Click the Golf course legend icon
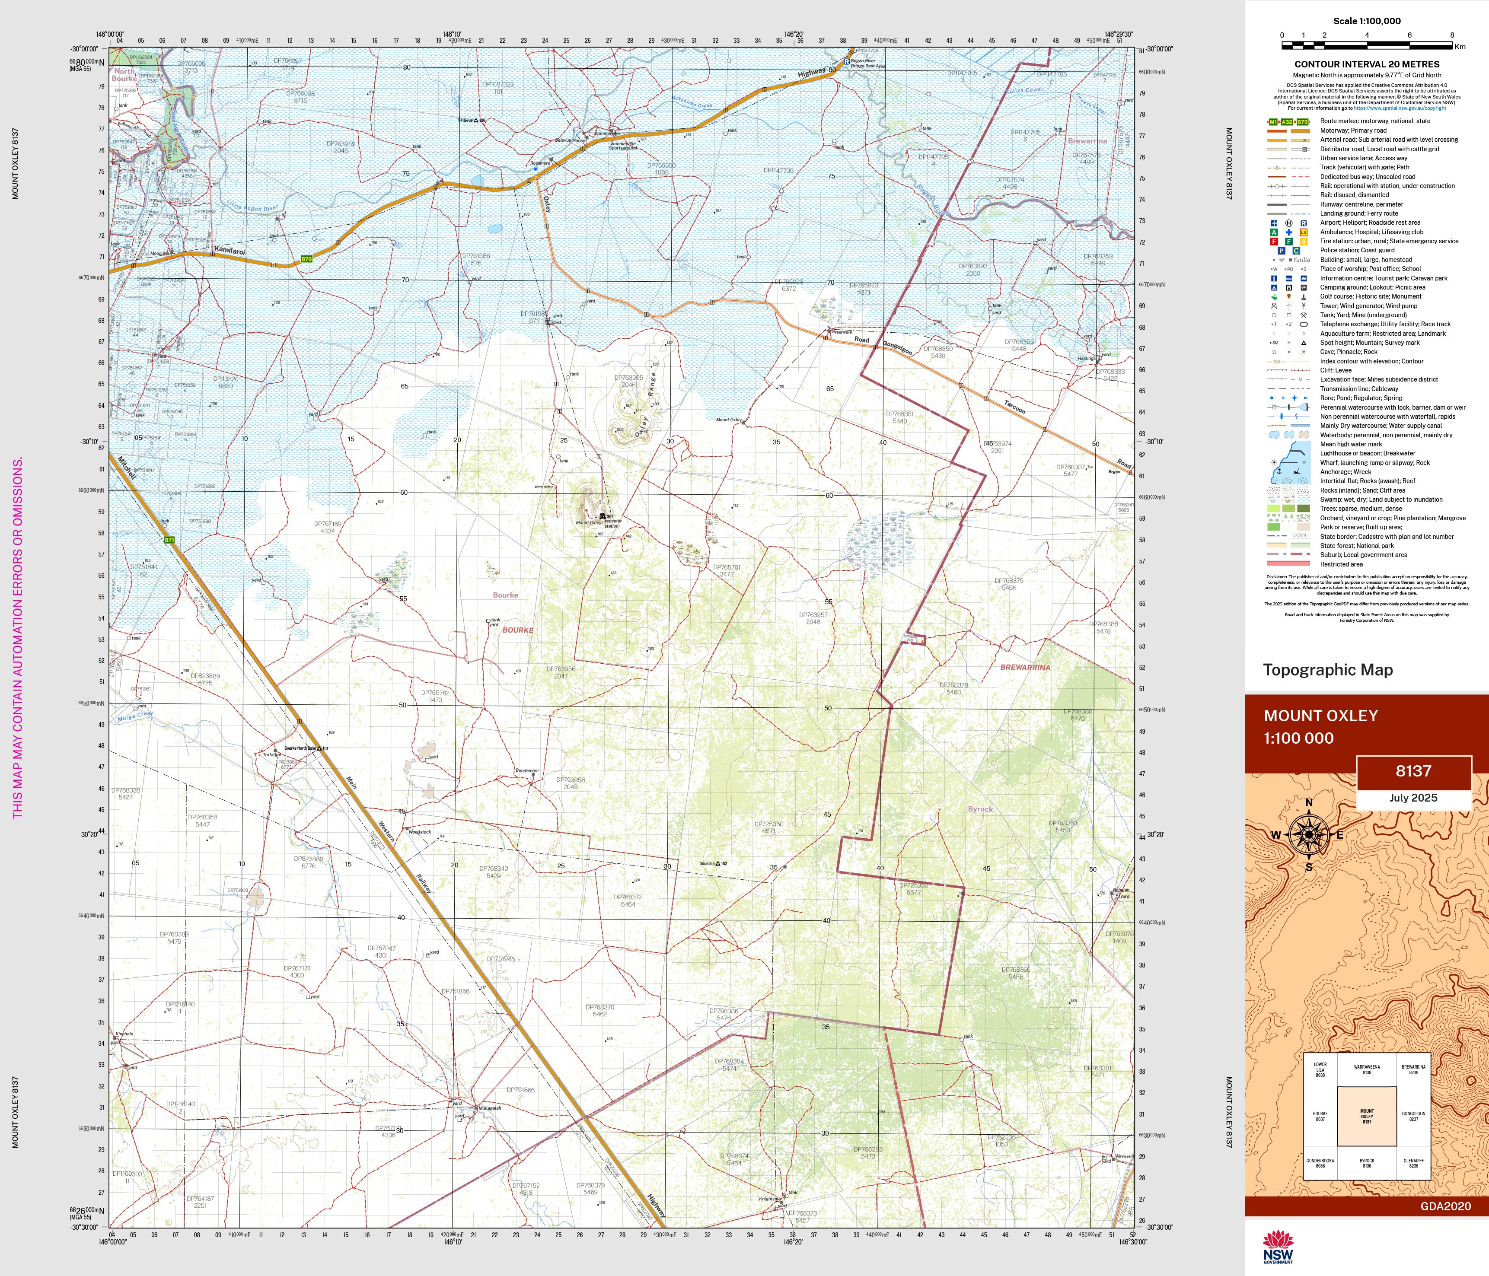 1274,297
